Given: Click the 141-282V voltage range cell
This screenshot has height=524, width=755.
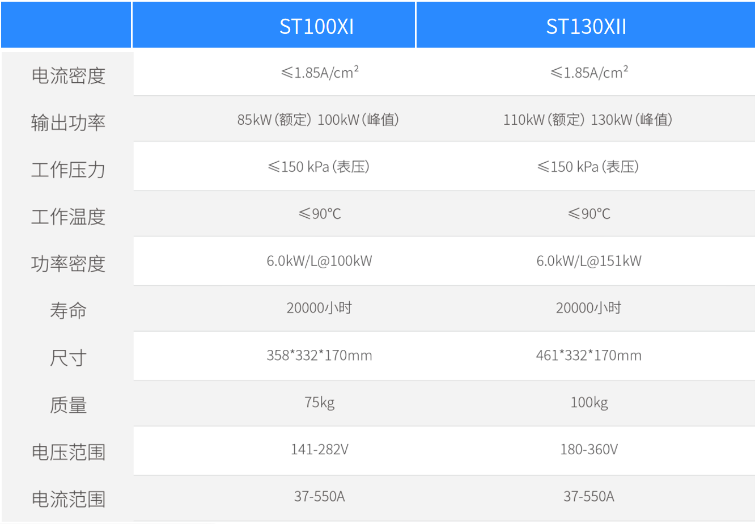Looking at the screenshot, I should pyautogui.click(x=320, y=450).
